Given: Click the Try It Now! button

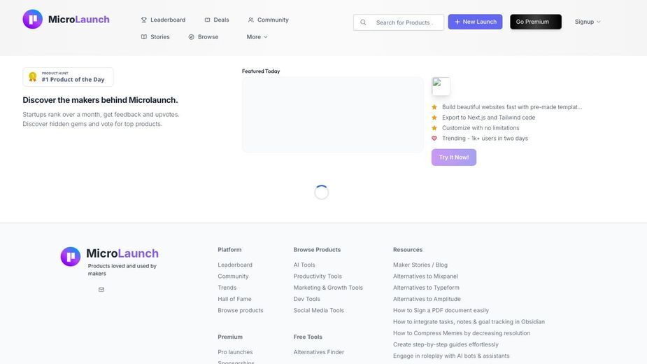Looking at the screenshot, I should click(454, 157).
